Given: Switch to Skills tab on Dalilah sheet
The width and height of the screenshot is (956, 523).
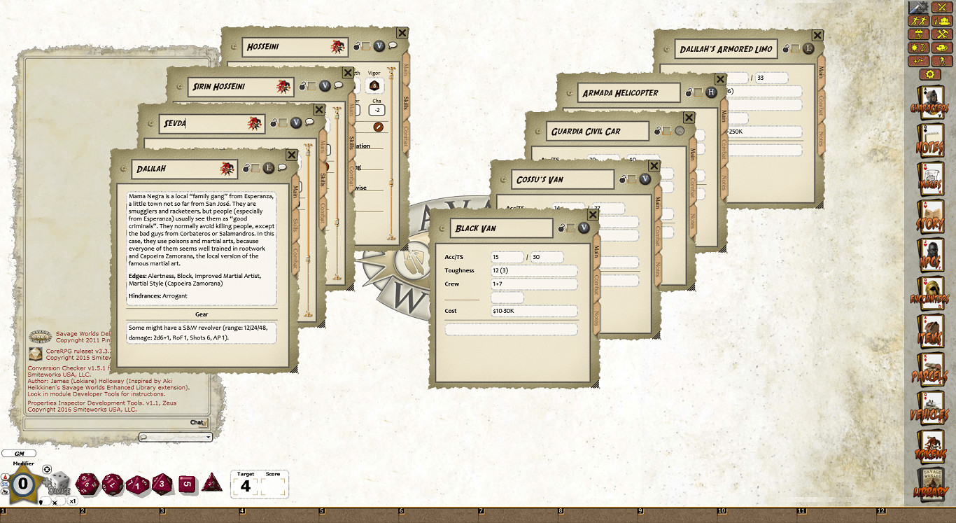Looking at the screenshot, I should (296, 225).
